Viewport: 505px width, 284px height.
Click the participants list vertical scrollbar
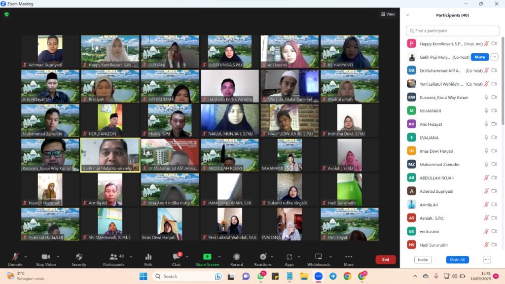(x=503, y=80)
